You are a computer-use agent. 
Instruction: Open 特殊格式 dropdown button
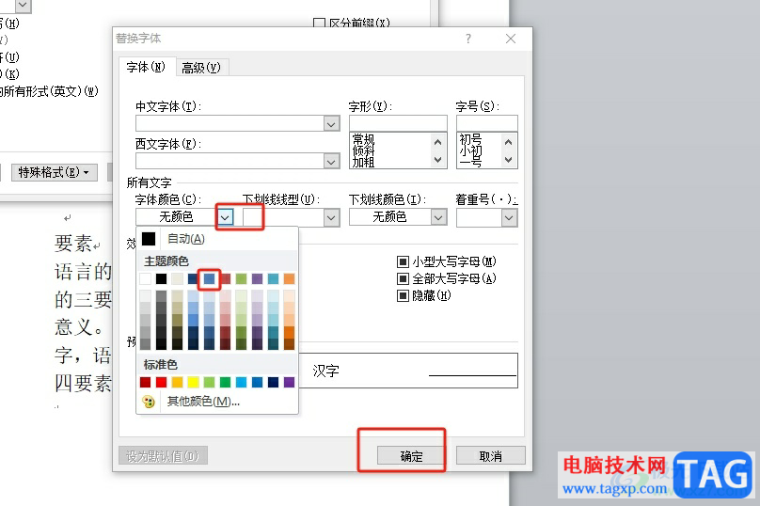(54, 172)
